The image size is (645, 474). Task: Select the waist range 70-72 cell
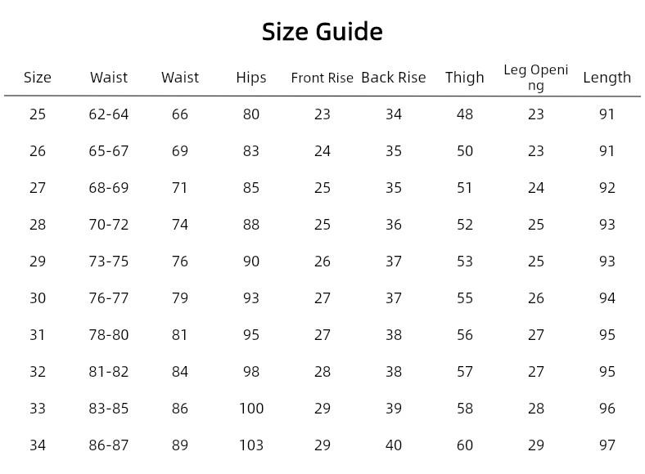coord(109,225)
